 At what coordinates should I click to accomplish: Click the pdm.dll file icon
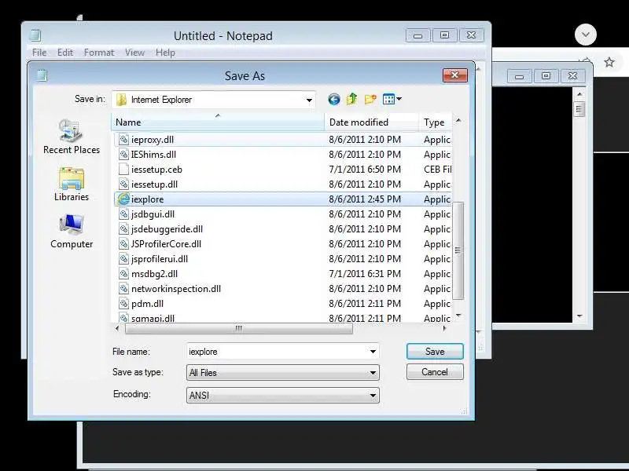(x=123, y=304)
